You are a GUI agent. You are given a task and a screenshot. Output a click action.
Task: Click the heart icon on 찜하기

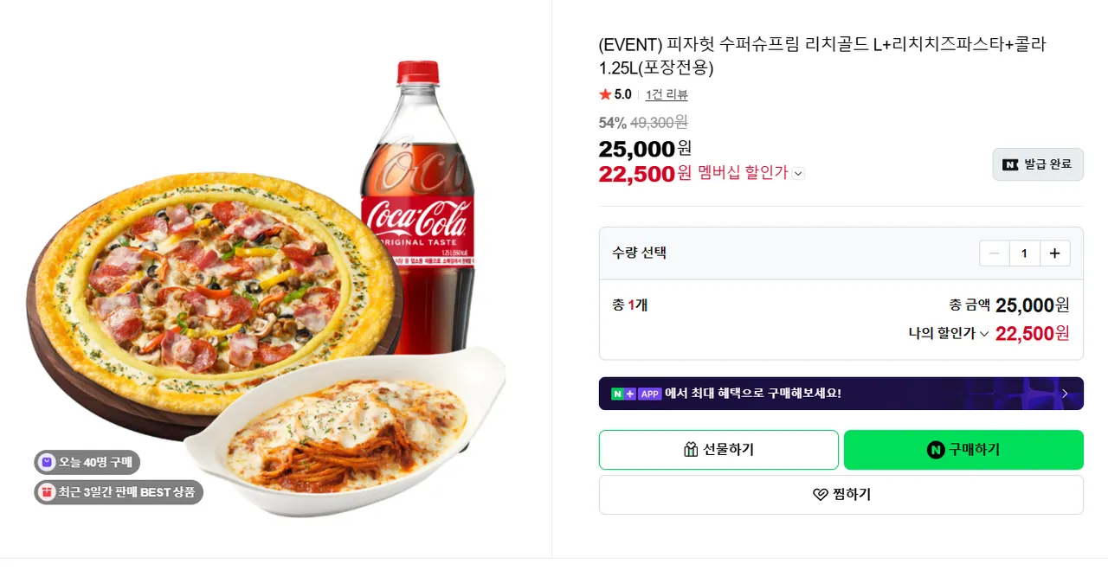(821, 495)
